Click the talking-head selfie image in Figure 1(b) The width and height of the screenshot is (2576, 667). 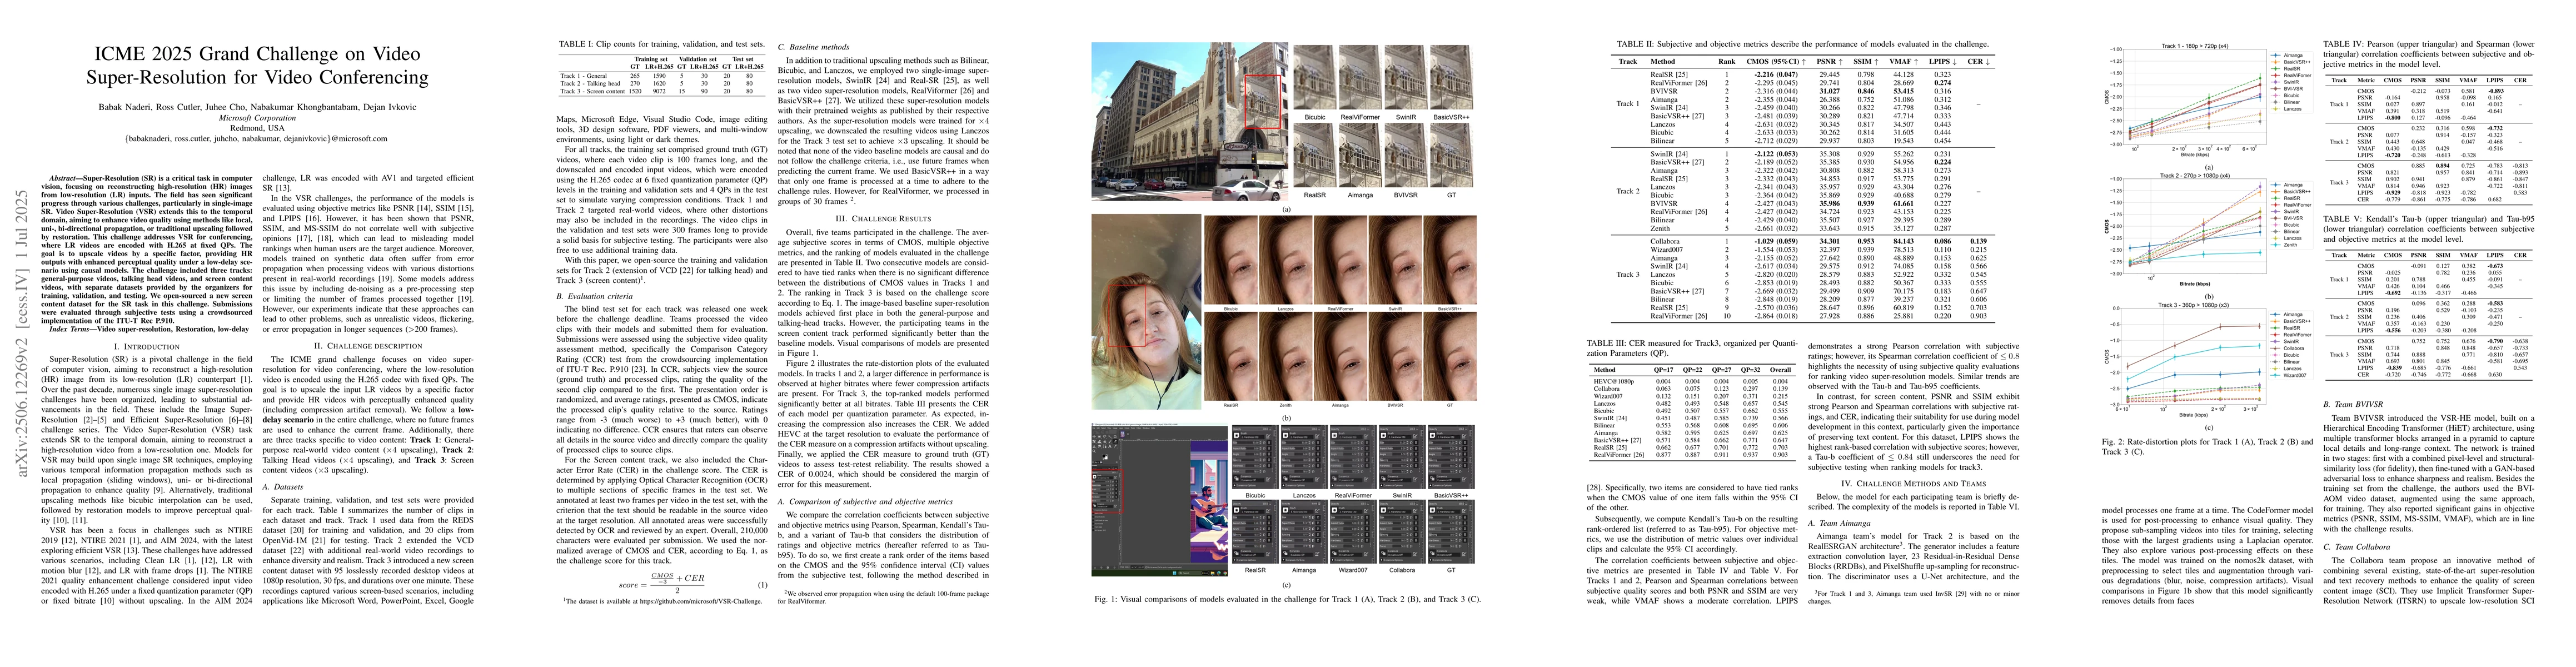point(1145,317)
